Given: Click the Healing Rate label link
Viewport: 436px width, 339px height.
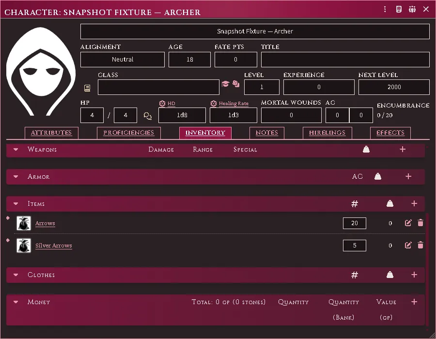Looking at the screenshot, I should point(234,104).
